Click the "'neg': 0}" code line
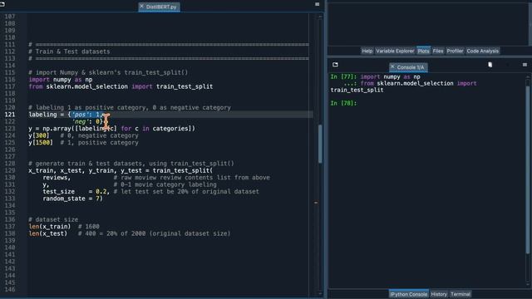The height and width of the screenshot is (299, 532). tap(87, 121)
